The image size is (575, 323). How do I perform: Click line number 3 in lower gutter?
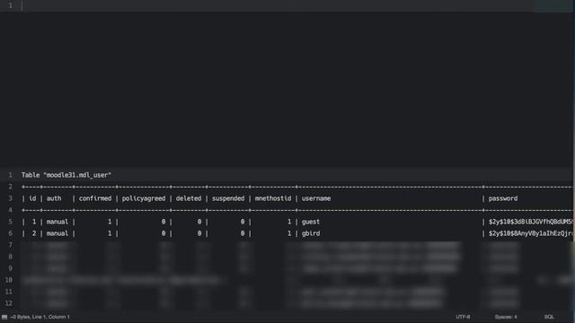click(x=10, y=198)
